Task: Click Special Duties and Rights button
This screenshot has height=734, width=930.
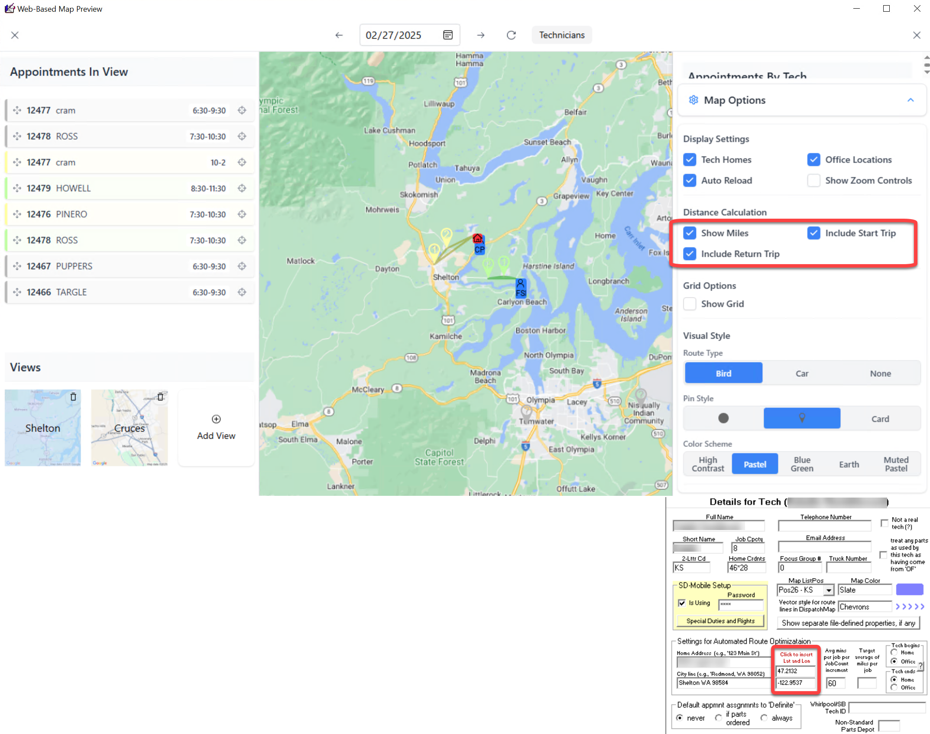Action: 720,621
